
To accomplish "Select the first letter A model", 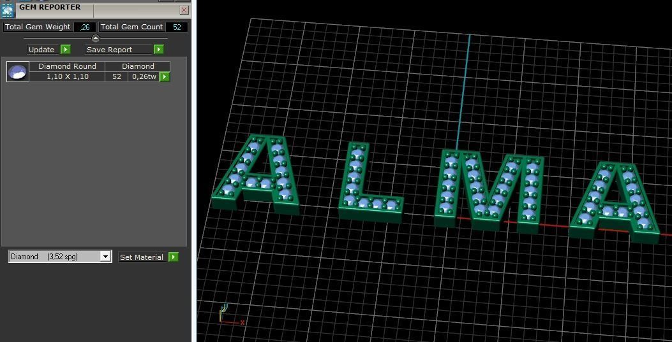I will [256, 174].
